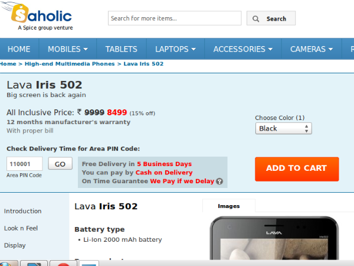Expand the Mobiles menu

[x=68, y=49]
